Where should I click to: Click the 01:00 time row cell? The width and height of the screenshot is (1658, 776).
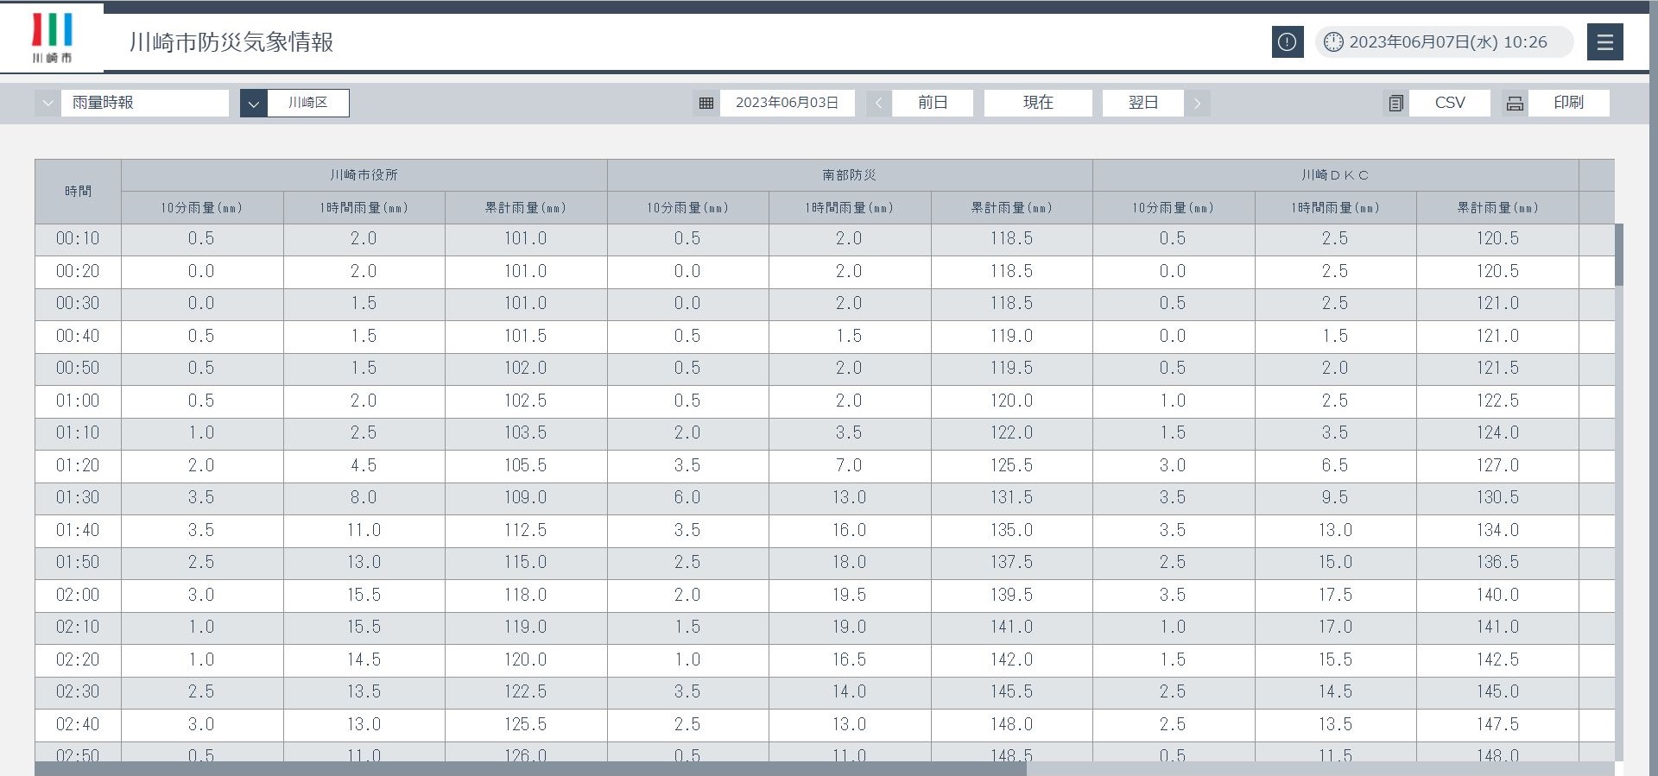[x=78, y=401]
